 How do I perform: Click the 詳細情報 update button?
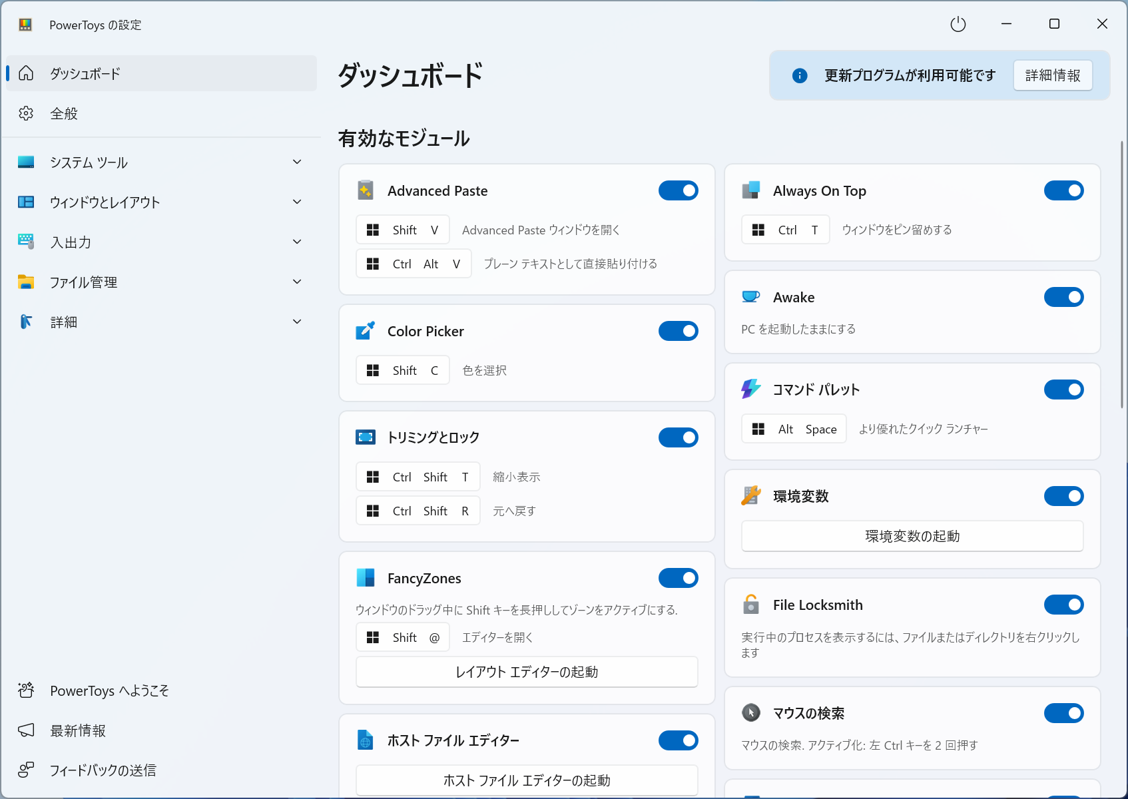click(x=1052, y=75)
